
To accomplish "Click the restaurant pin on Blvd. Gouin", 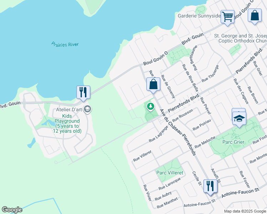I will pos(83,92).
